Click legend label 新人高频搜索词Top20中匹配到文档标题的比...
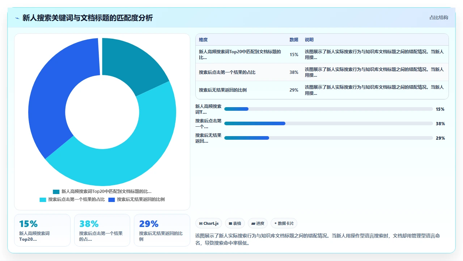Image resolution: width=463 pixels, height=261 pixels. coord(106,191)
